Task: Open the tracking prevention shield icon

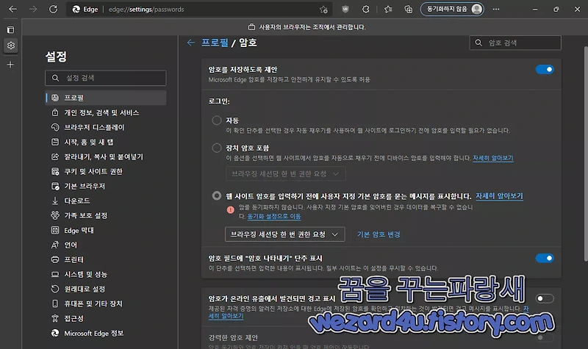Action: pyautogui.click(x=345, y=10)
